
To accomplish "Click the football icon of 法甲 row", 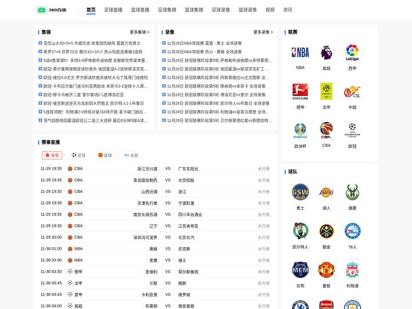I will click(x=70, y=283).
